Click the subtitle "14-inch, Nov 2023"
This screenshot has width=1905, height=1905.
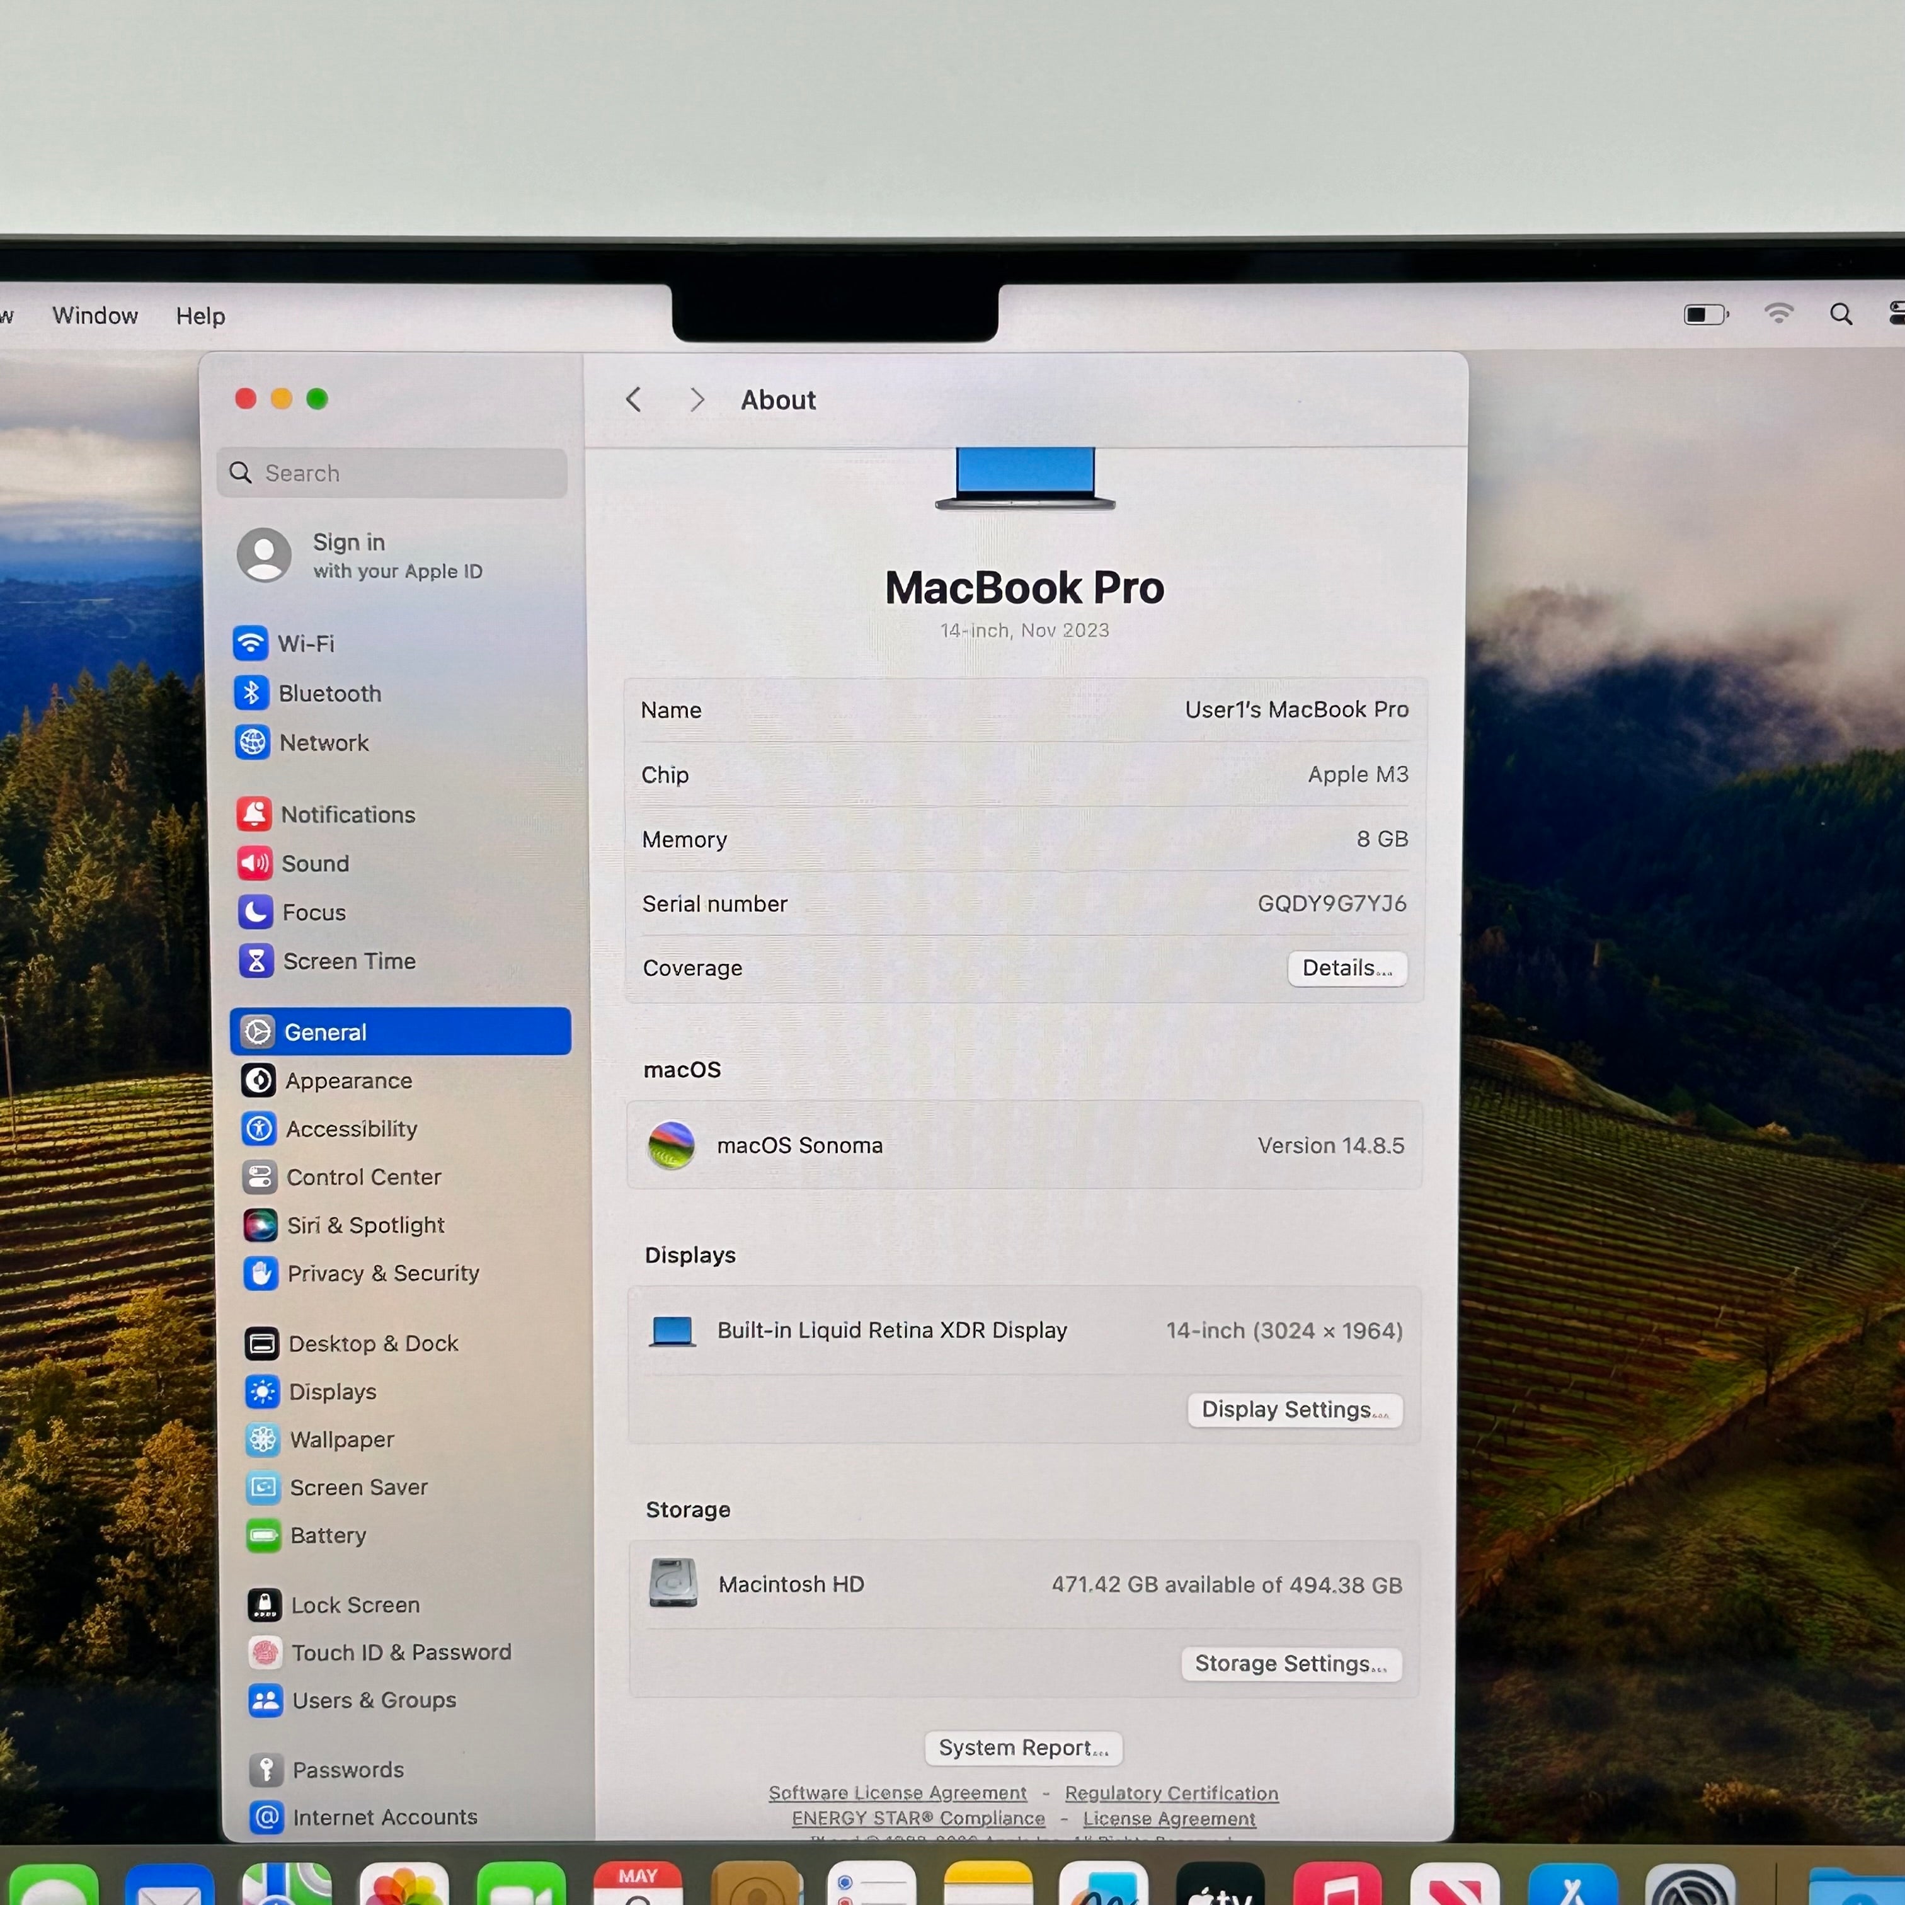click(x=1024, y=630)
